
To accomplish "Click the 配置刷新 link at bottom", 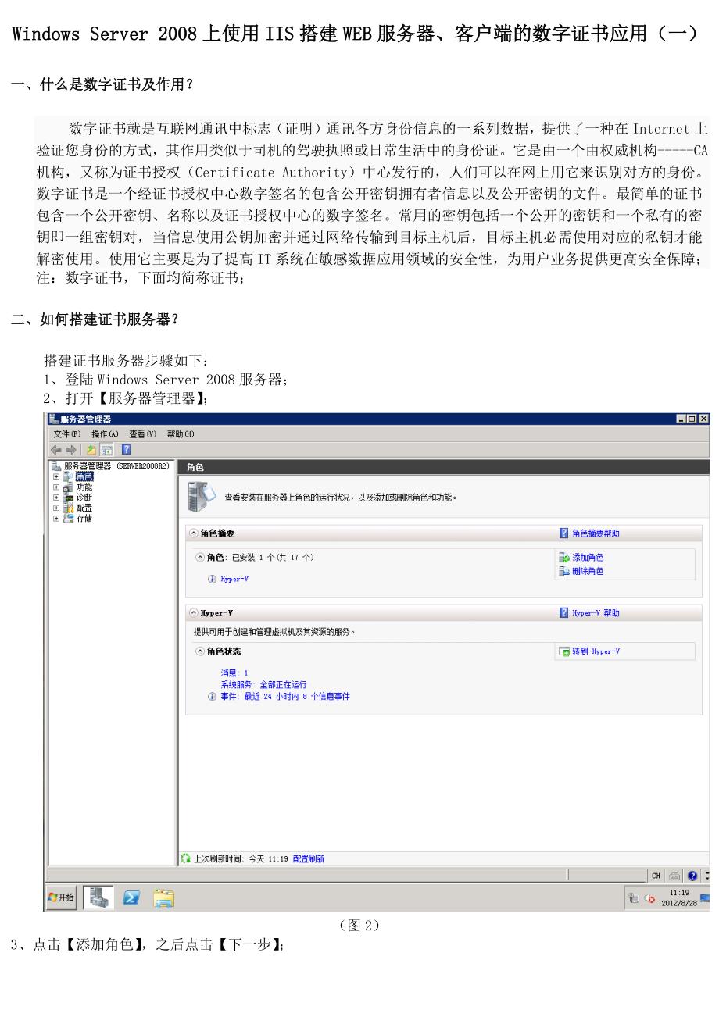I will (309, 858).
